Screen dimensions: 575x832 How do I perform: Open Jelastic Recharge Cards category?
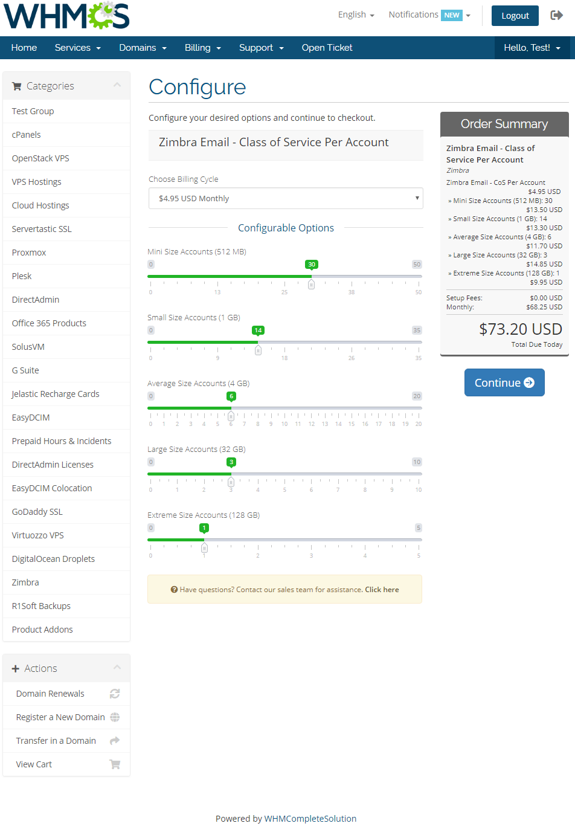[66, 394]
